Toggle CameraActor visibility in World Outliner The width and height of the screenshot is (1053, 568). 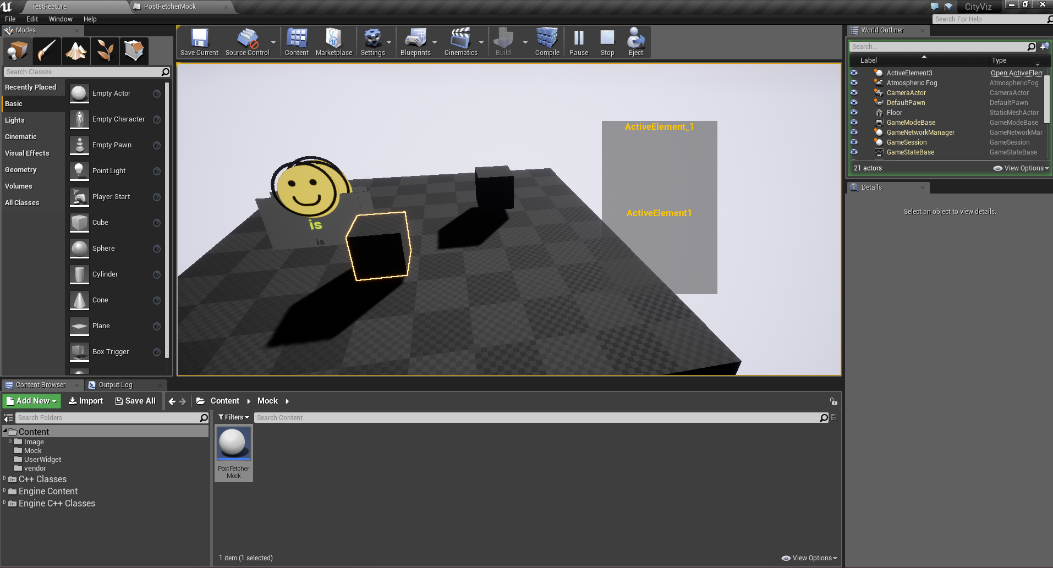pyautogui.click(x=854, y=92)
